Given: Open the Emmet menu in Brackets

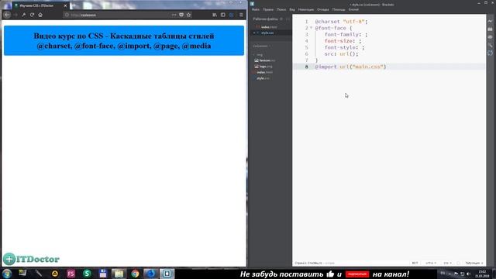Looking at the screenshot, I should click(353, 9).
